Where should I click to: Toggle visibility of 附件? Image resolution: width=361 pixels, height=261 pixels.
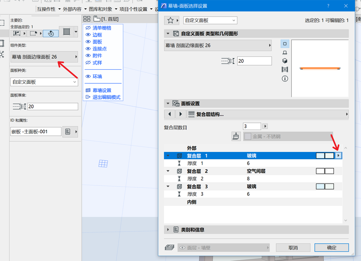[88, 56]
